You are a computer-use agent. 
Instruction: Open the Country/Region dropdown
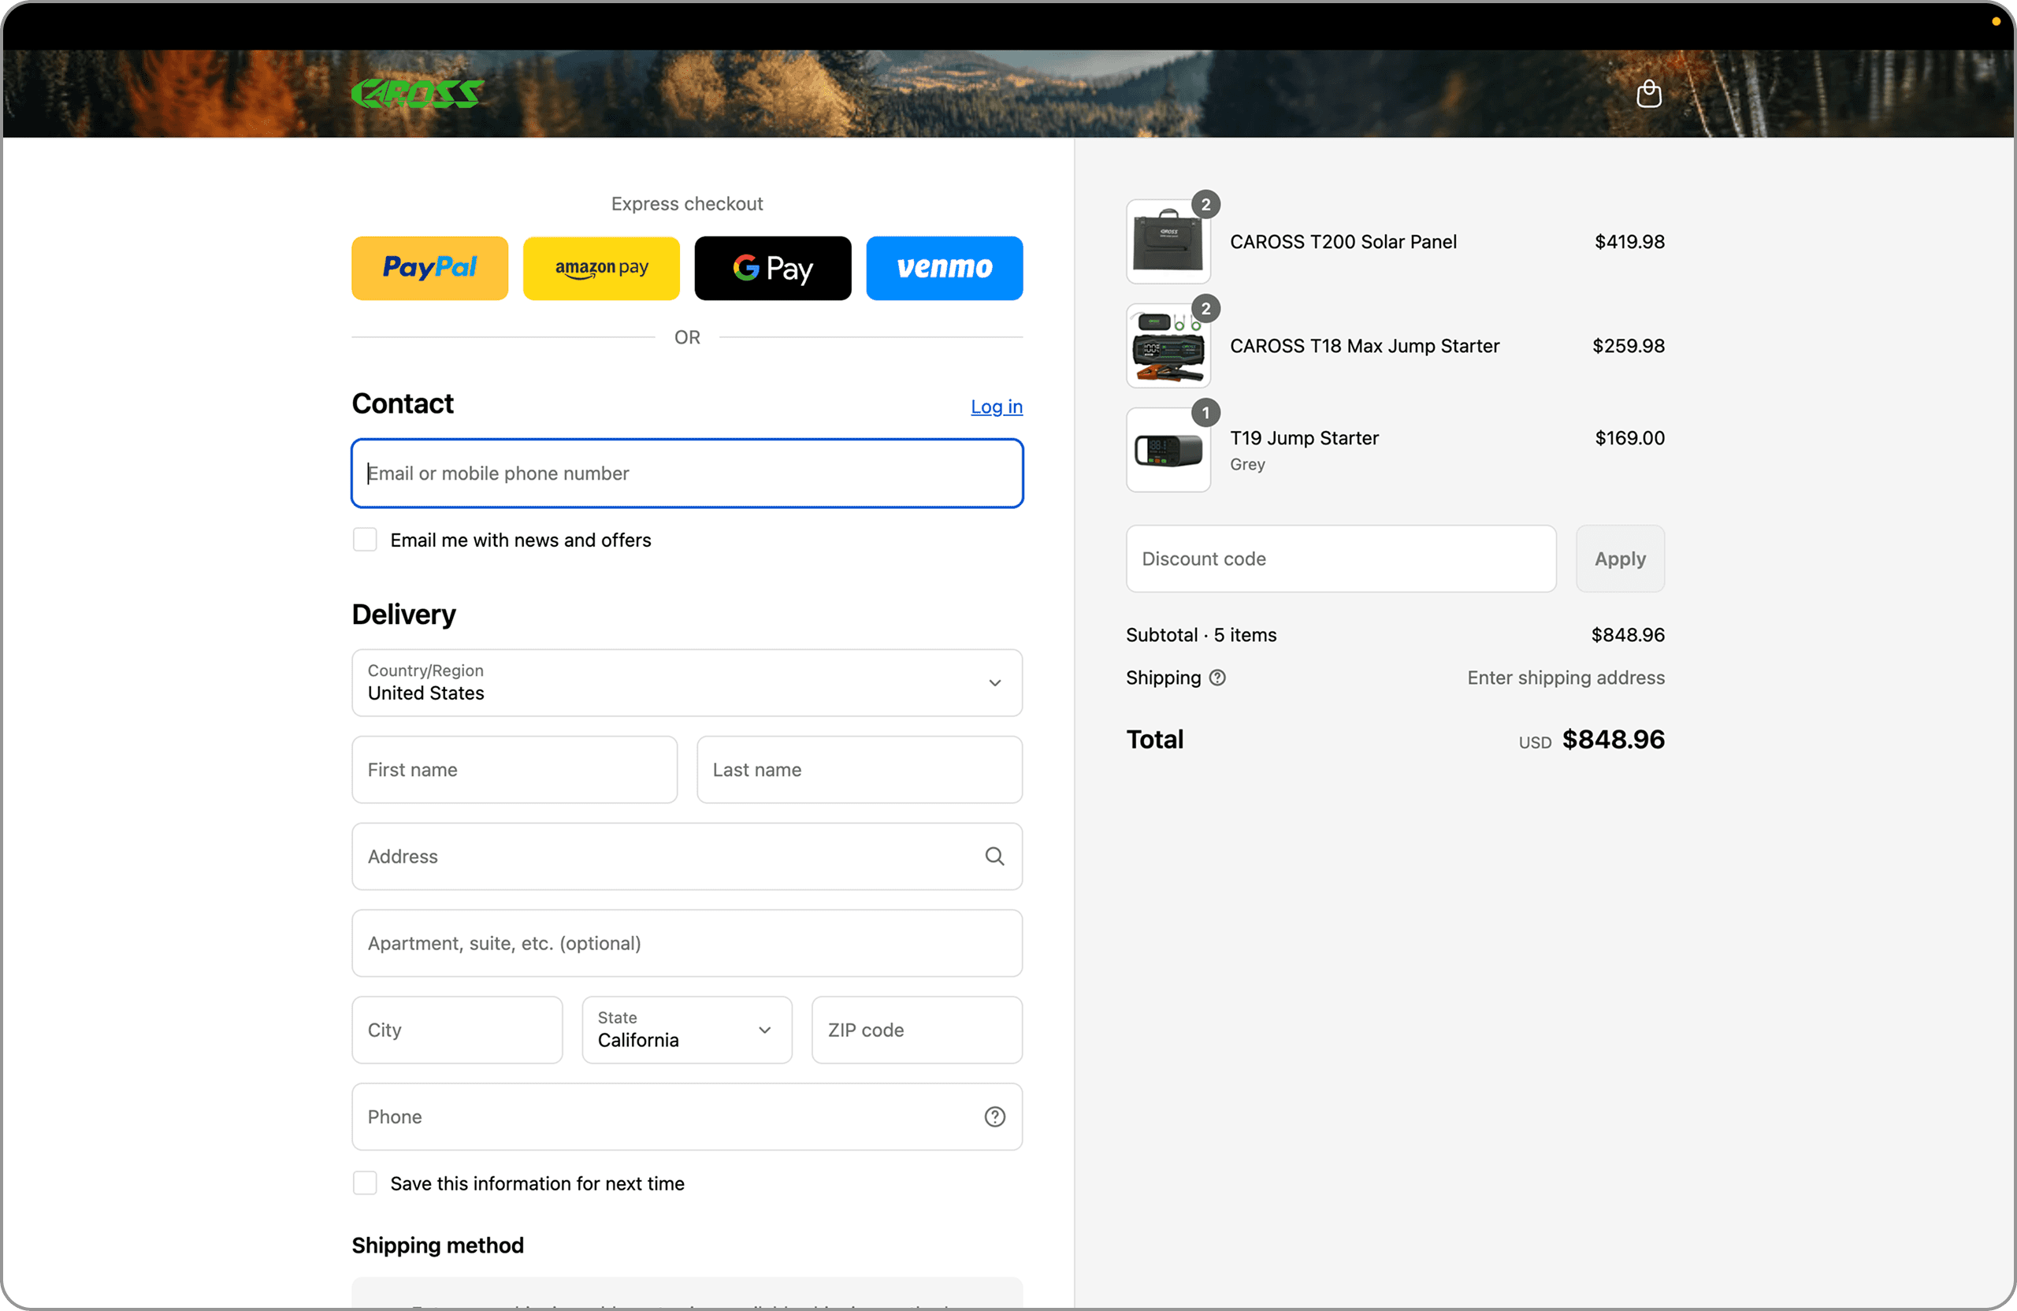point(686,682)
